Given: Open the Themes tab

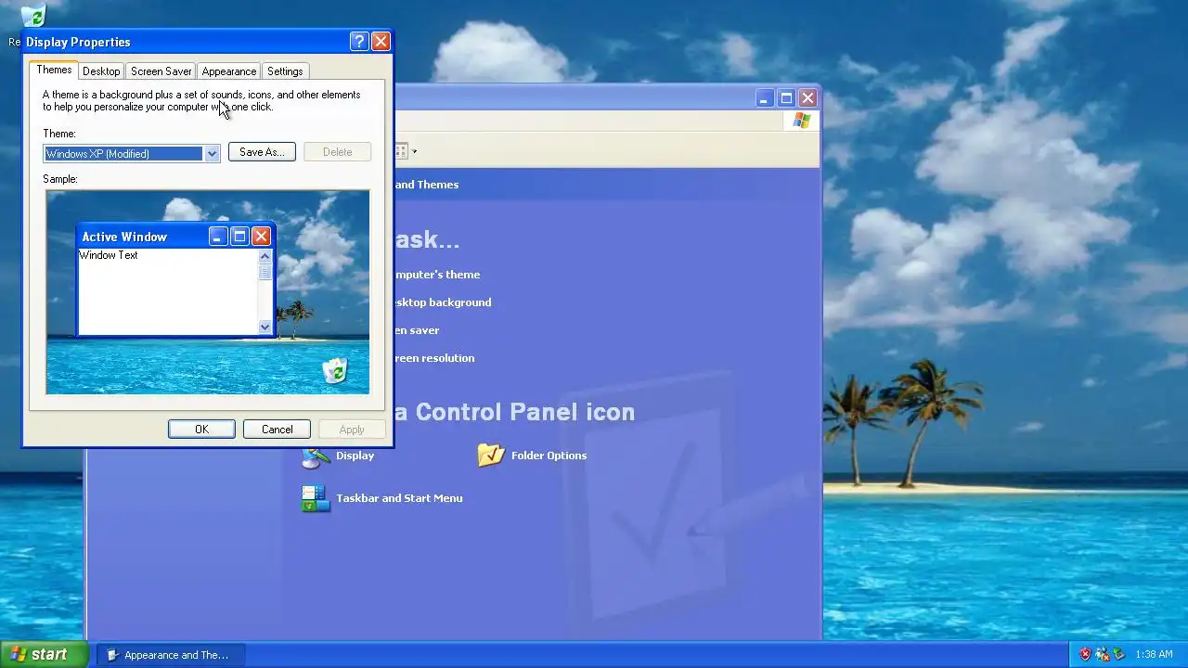Looking at the screenshot, I should point(54,70).
